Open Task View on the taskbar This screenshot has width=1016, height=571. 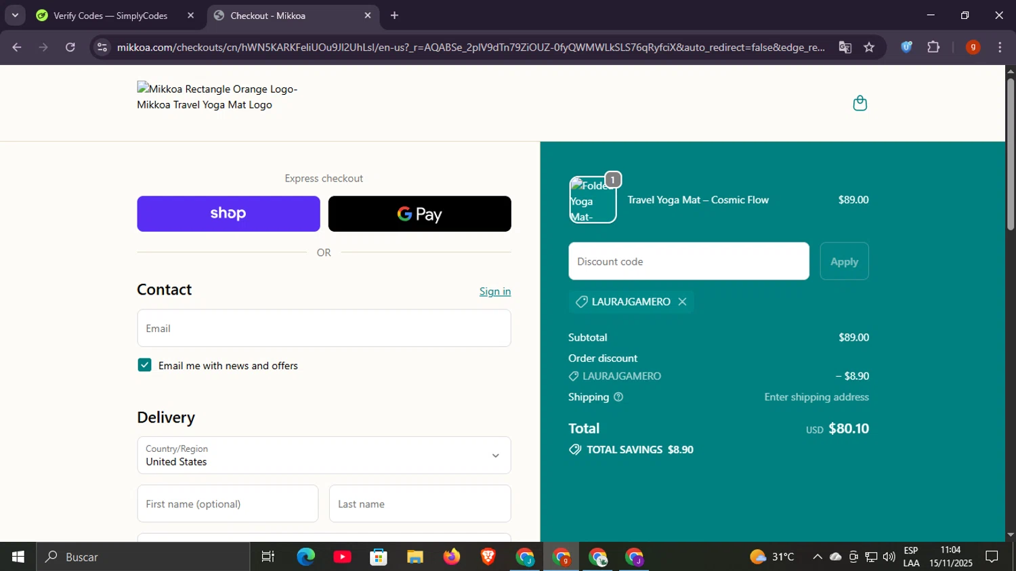268,557
